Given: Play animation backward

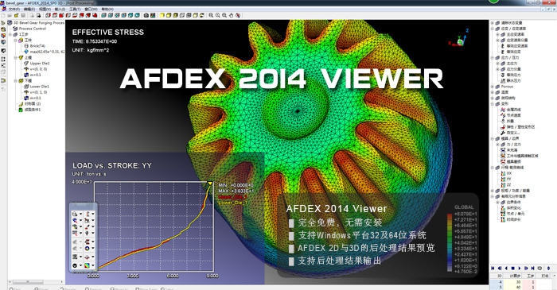Looking at the screenshot, I should 506,269.
